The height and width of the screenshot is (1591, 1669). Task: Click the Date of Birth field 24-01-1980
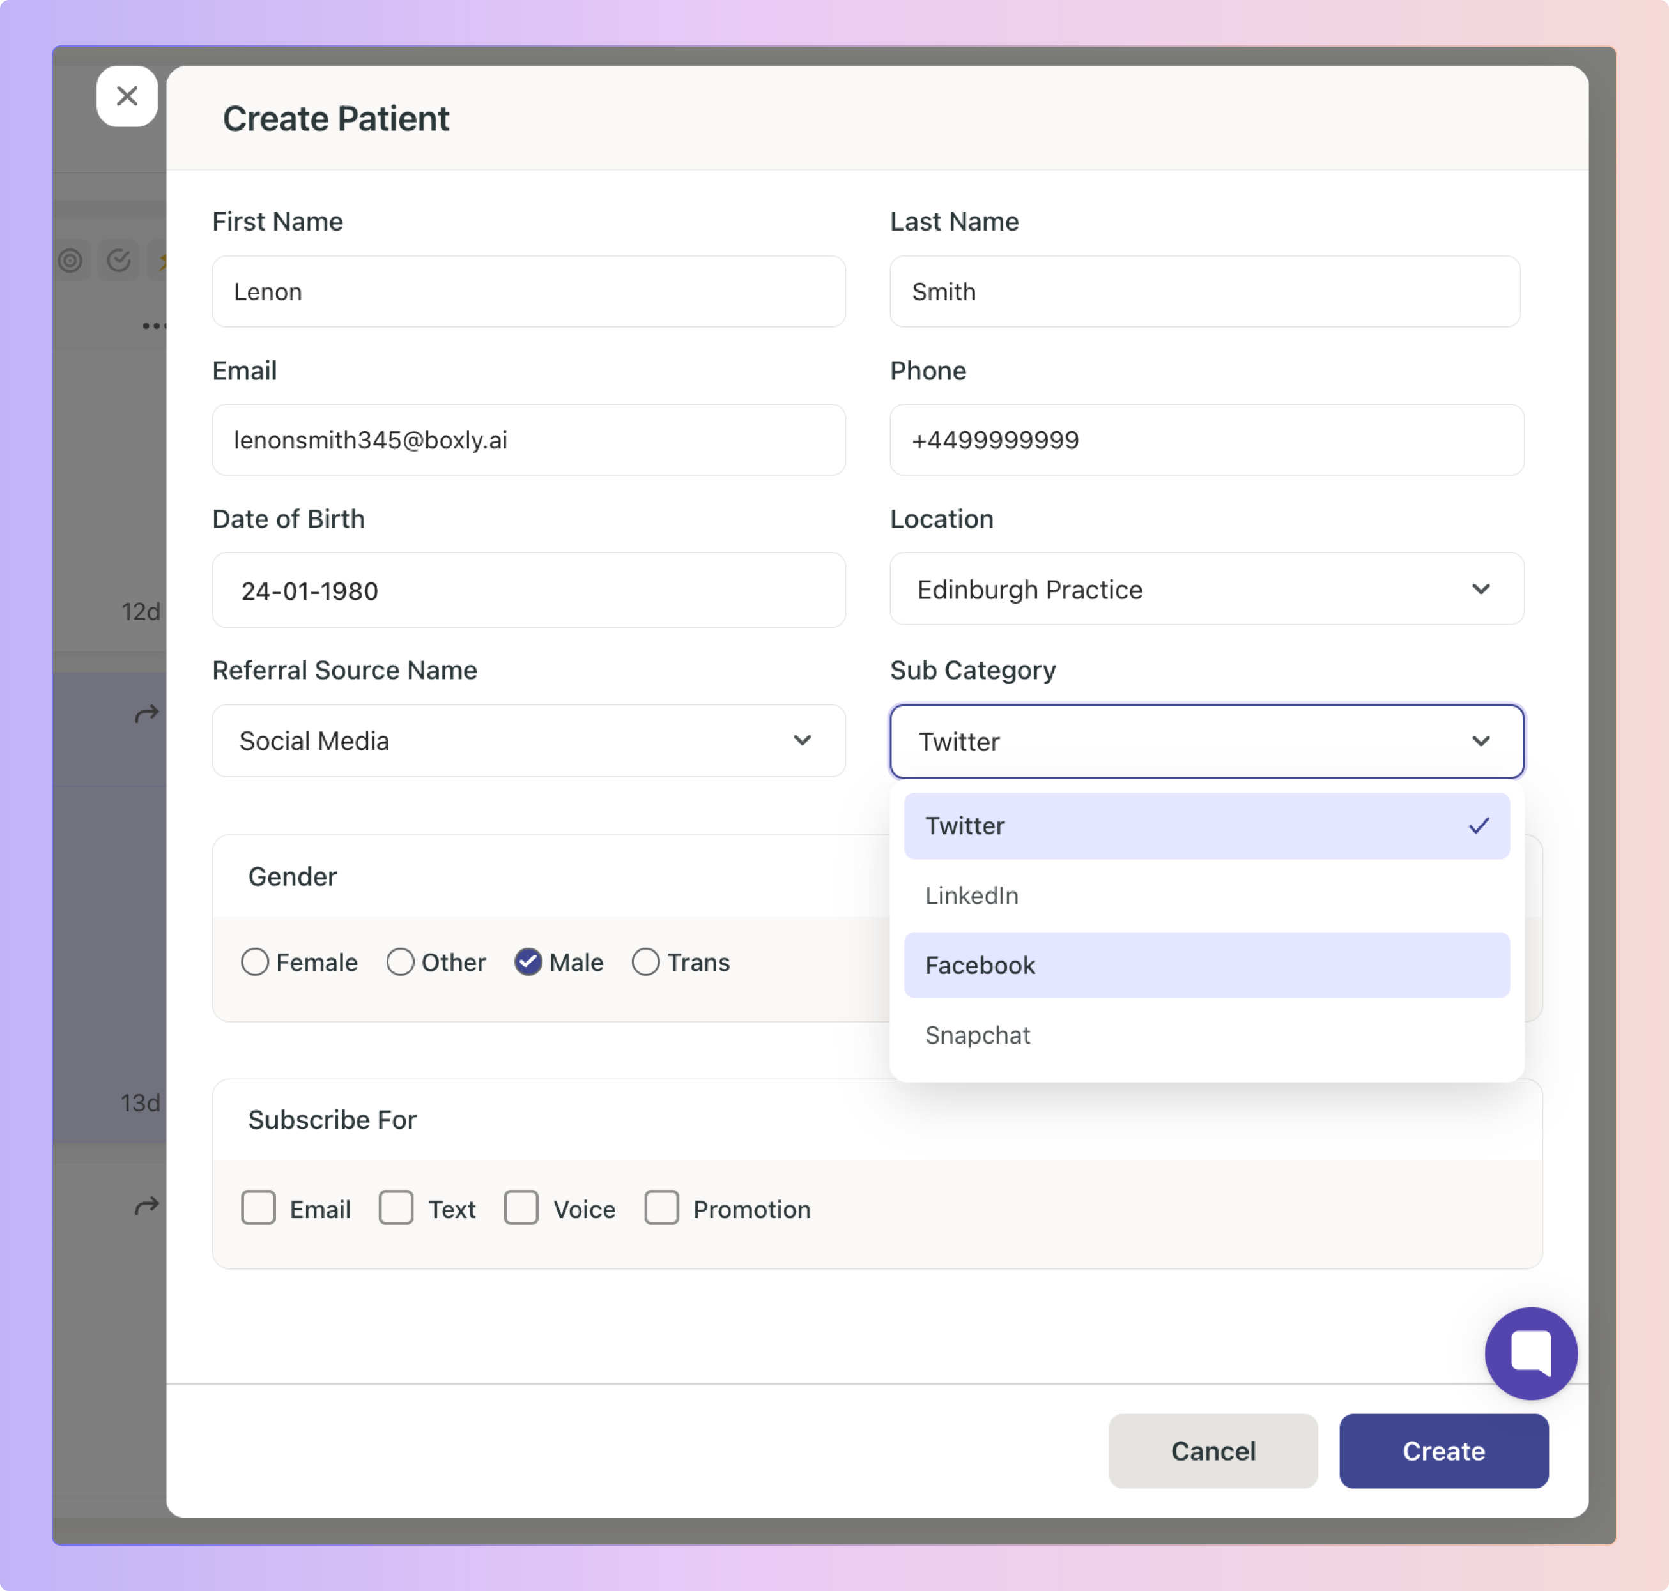point(528,590)
